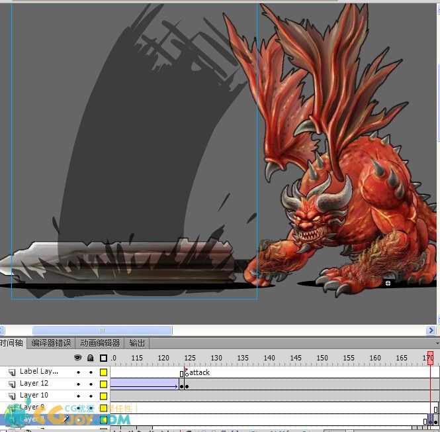Click the red playhead at frame 170
The height and width of the screenshot is (432, 440).
click(430, 358)
